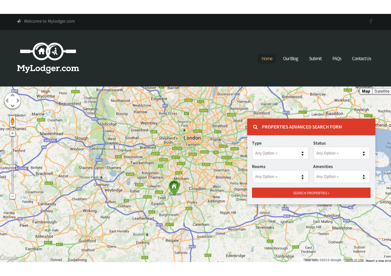The image size is (391, 276).
Task: Click the Guildford label on the map
Action: coord(87,241)
